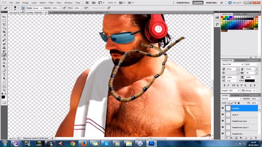Toggle lock position icon
The width and height of the screenshot is (262, 147).
(x=235, y=103)
